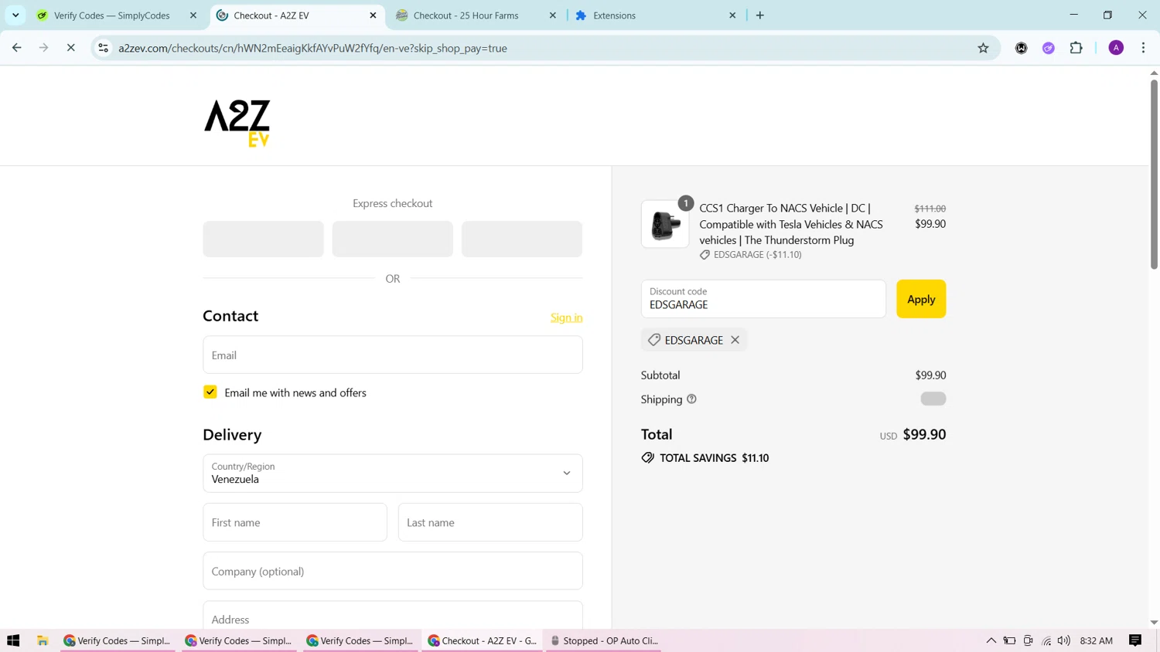Open first Verify Codes taskbar window
This screenshot has width=1160, height=652.
(118, 640)
